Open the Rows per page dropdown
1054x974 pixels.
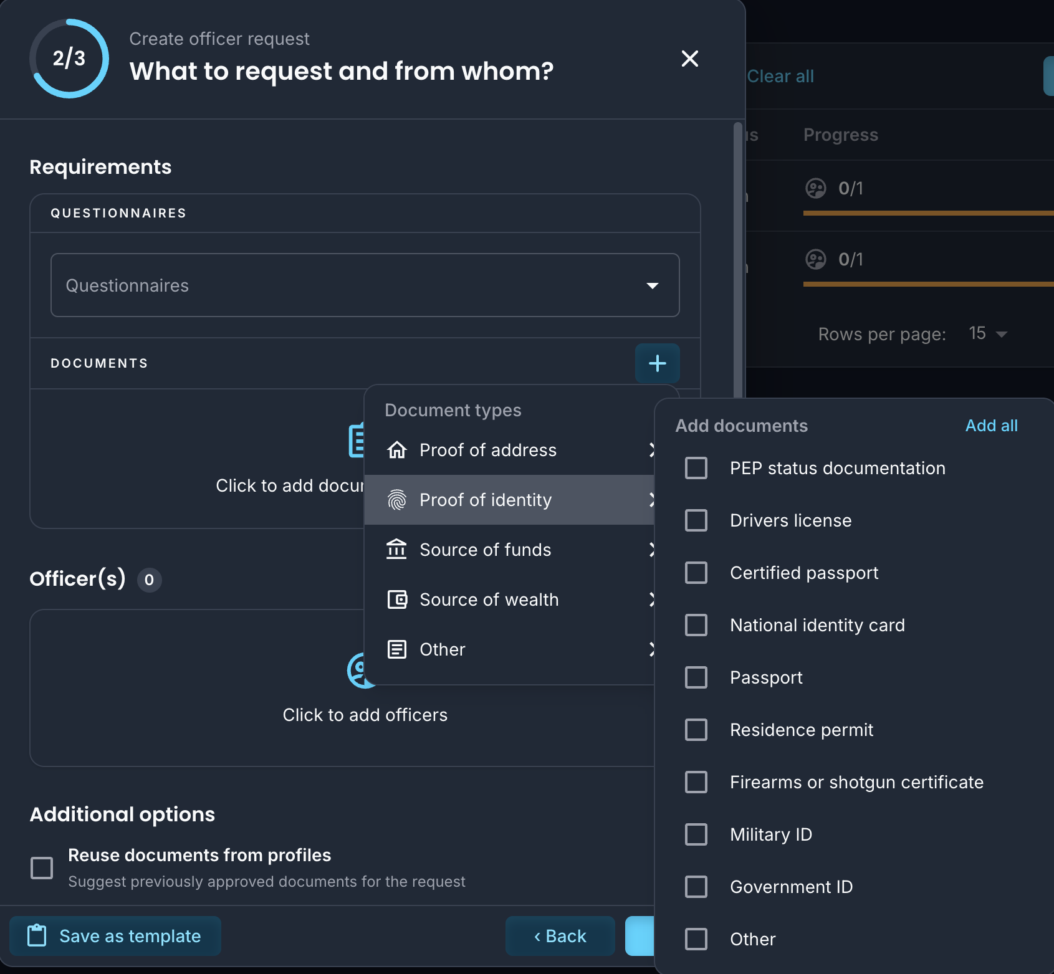pyautogui.click(x=988, y=334)
